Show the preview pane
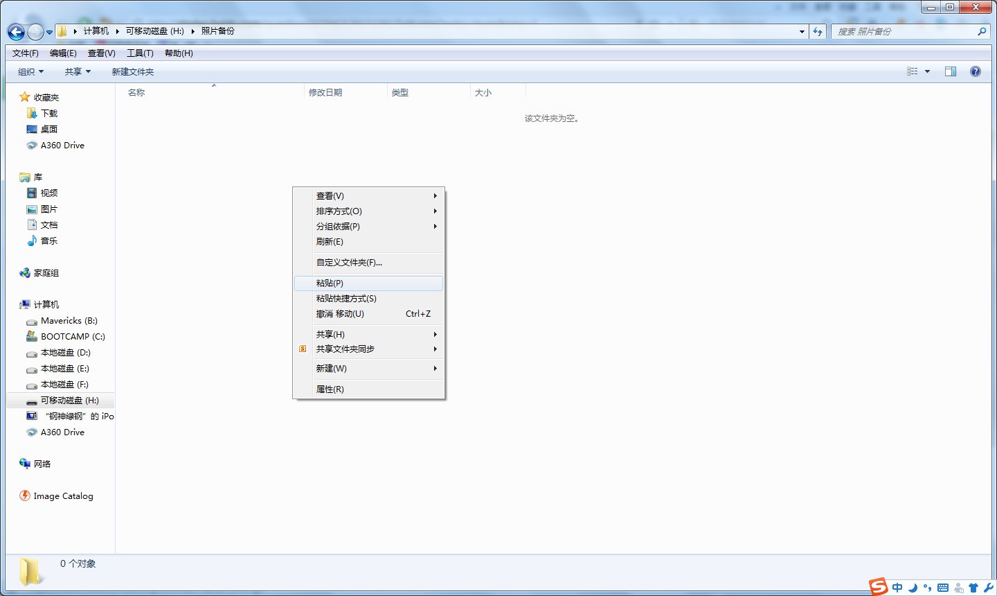The height and width of the screenshot is (596, 997). (x=951, y=71)
